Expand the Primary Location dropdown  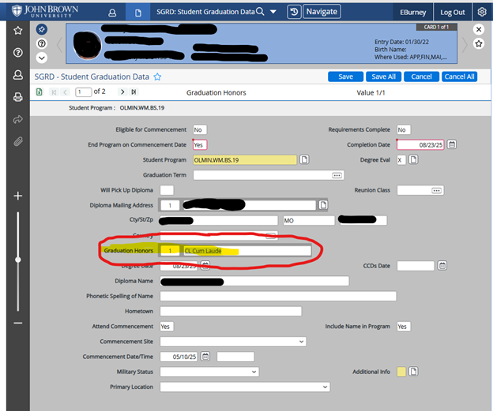click(325, 387)
